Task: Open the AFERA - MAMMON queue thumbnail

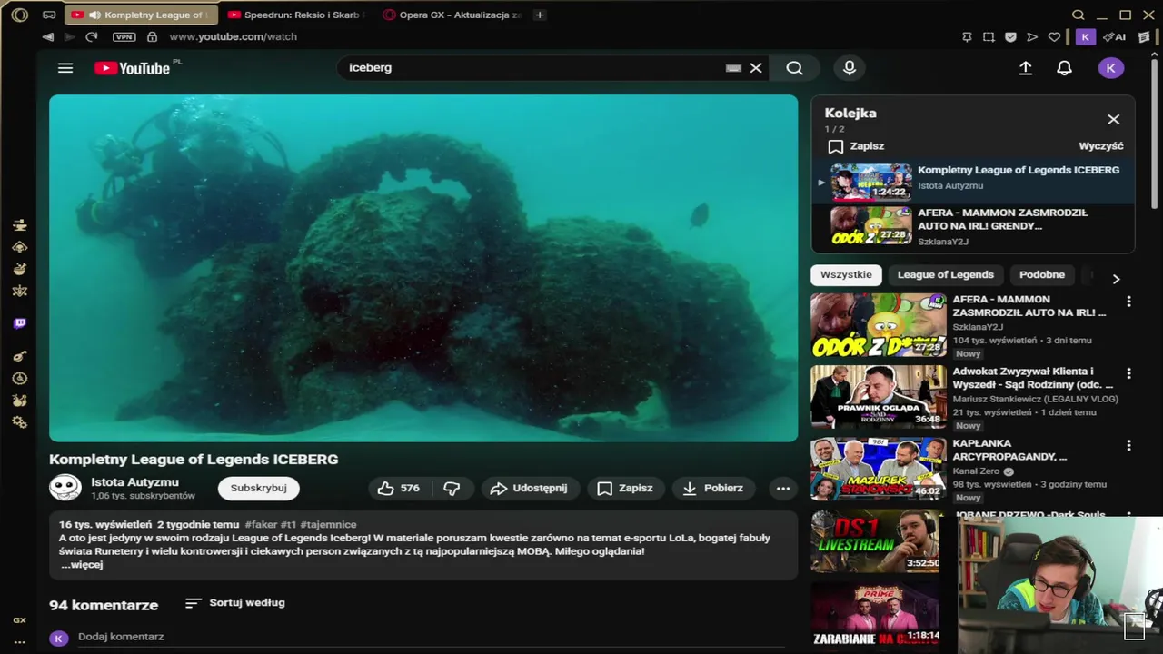Action: click(x=871, y=225)
